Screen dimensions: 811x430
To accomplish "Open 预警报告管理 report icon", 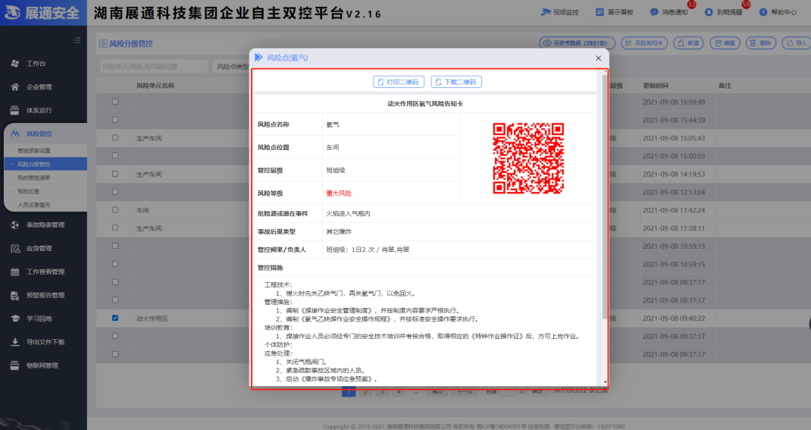I will click(15, 295).
